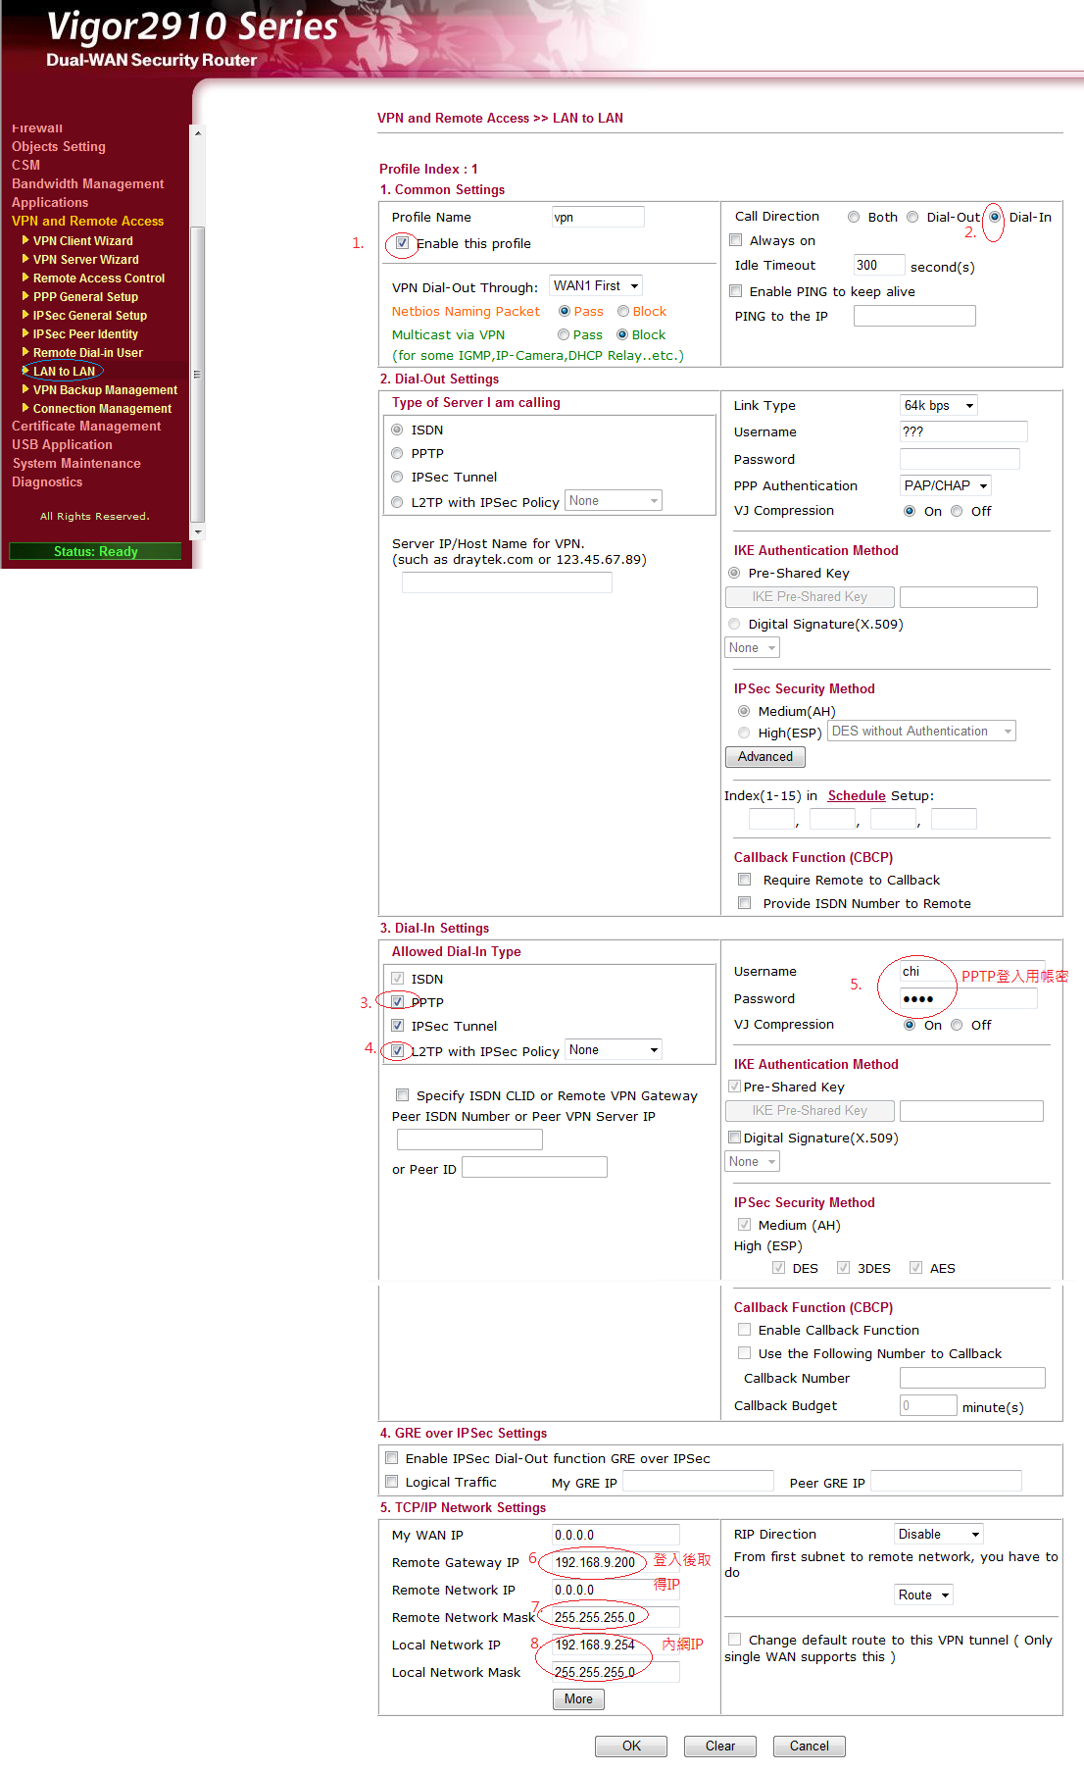Select Both call direction
This screenshot has height=1772, width=1084.
point(854,218)
